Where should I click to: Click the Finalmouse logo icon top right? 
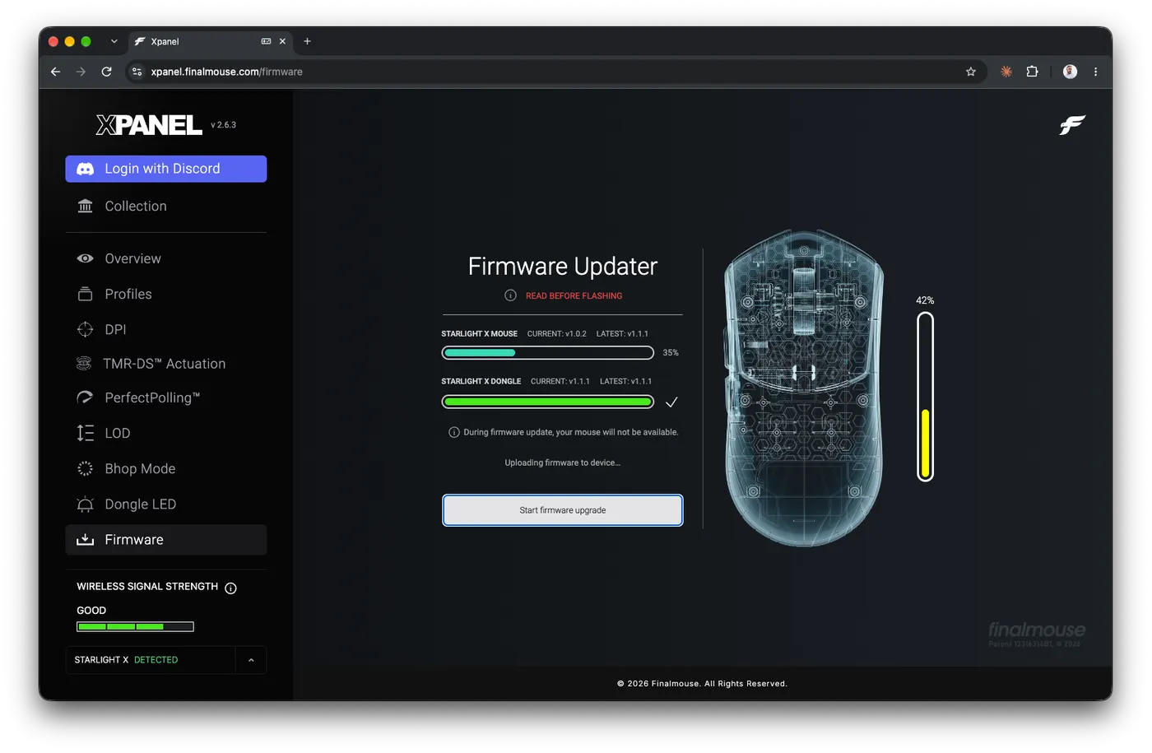(x=1072, y=125)
